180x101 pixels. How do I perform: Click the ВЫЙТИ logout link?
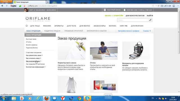tap(150, 16)
